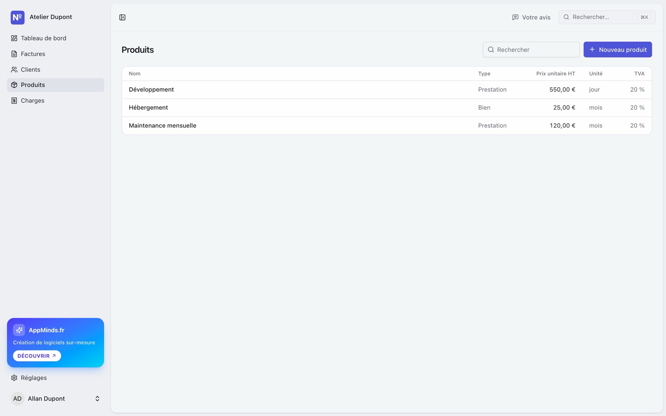Image resolution: width=666 pixels, height=416 pixels.
Task: Click the Factures document icon
Action: [14, 54]
